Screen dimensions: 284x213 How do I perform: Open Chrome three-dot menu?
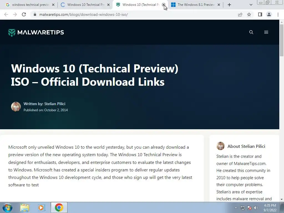point(278,14)
